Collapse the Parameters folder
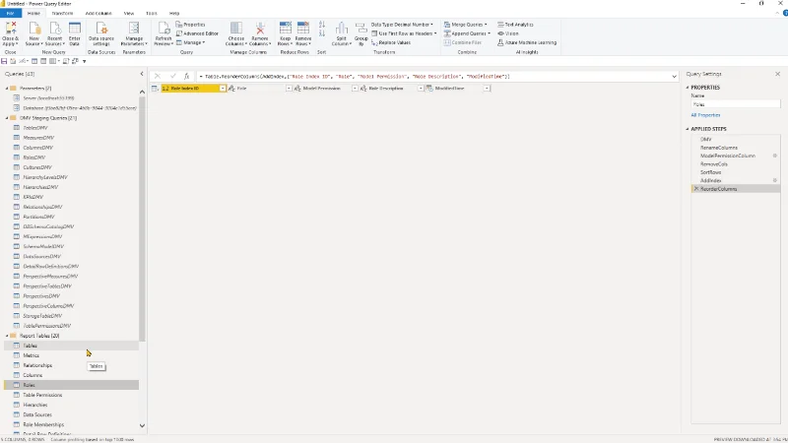 point(7,89)
